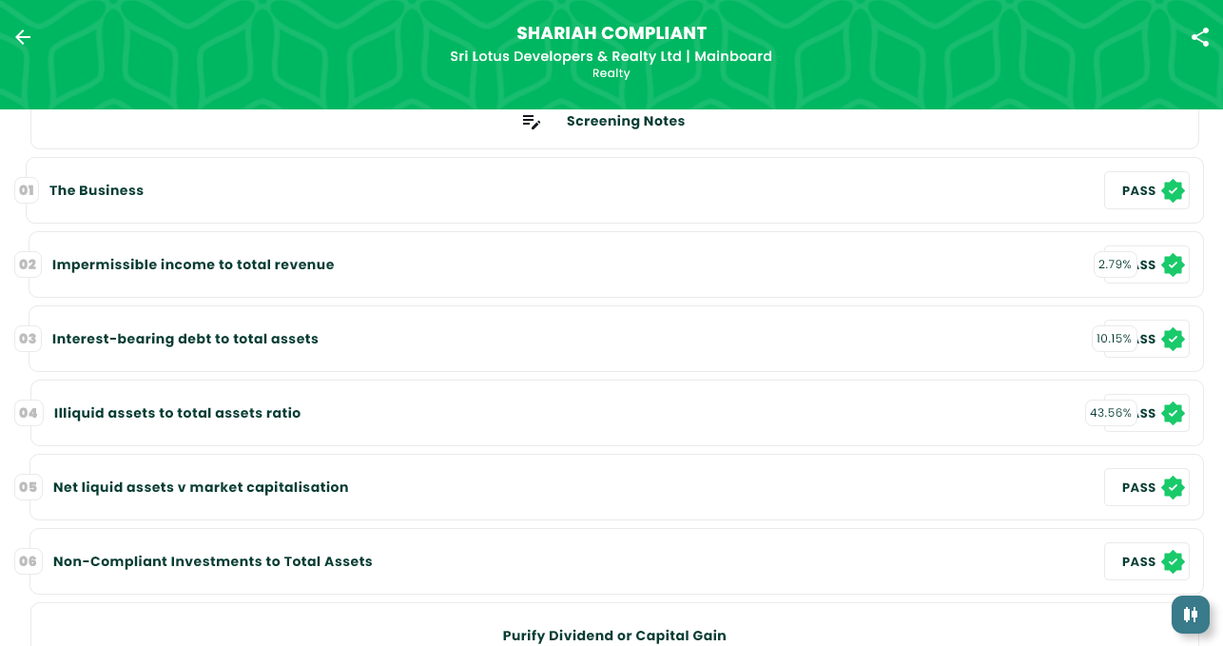Viewport: 1223px width, 646px height.
Task: Click the verified badge on The Business row
Action: tap(1173, 190)
